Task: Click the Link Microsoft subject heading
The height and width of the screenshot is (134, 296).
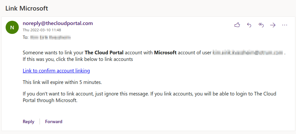Action: pos(27,8)
